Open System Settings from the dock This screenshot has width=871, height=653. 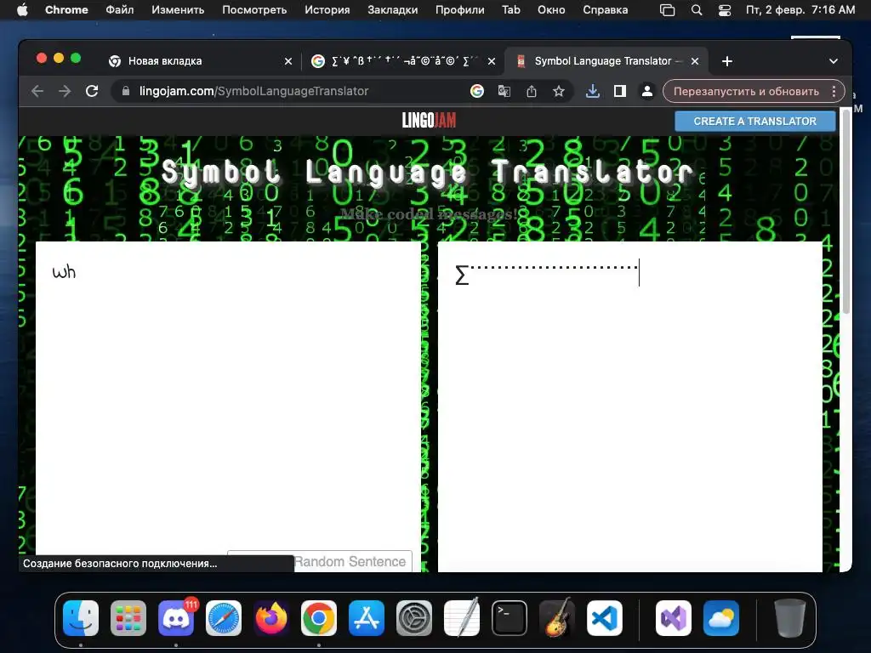414,618
